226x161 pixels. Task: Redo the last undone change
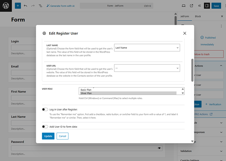click(x=33, y=6)
